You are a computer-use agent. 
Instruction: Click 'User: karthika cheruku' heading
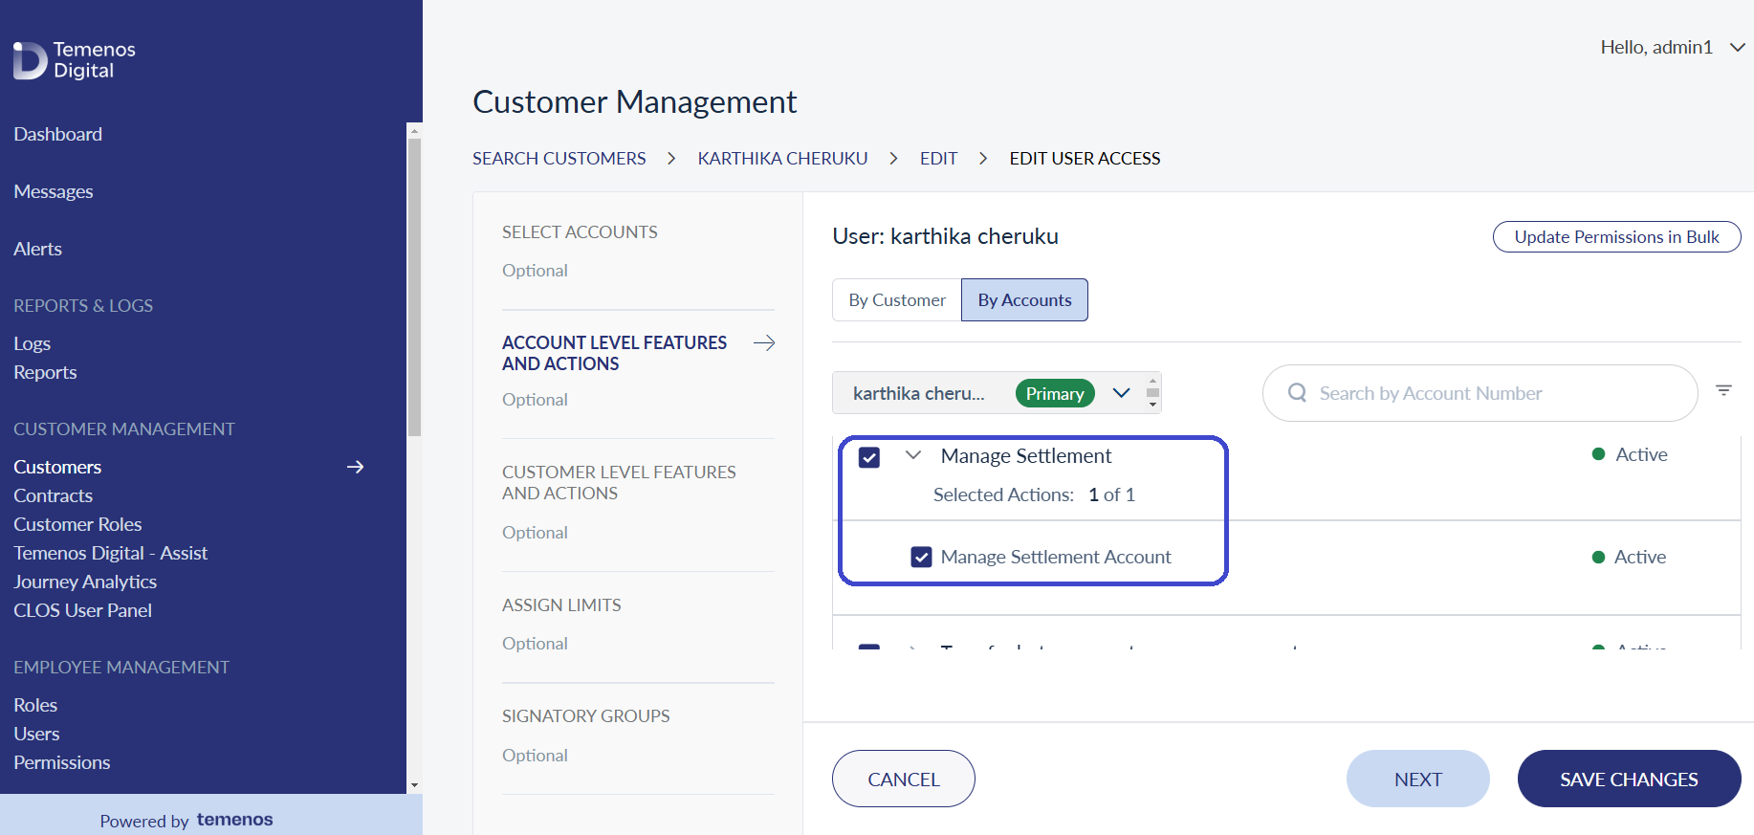coord(945,236)
